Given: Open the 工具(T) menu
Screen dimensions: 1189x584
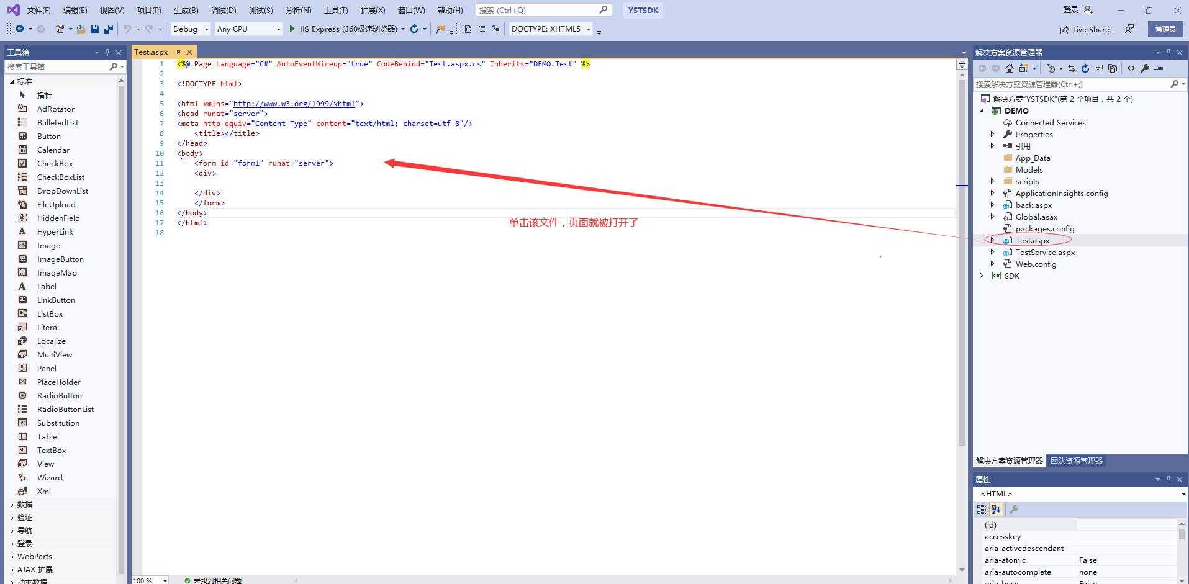Looking at the screenshot, I should coord(336,10).
